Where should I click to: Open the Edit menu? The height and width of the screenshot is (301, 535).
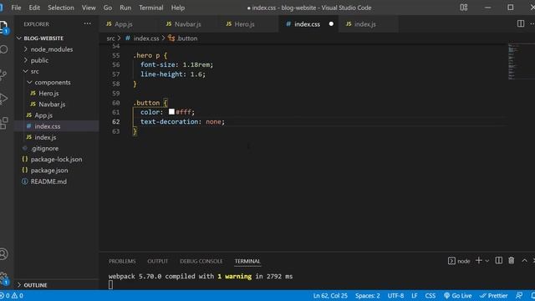pos(34,8)
